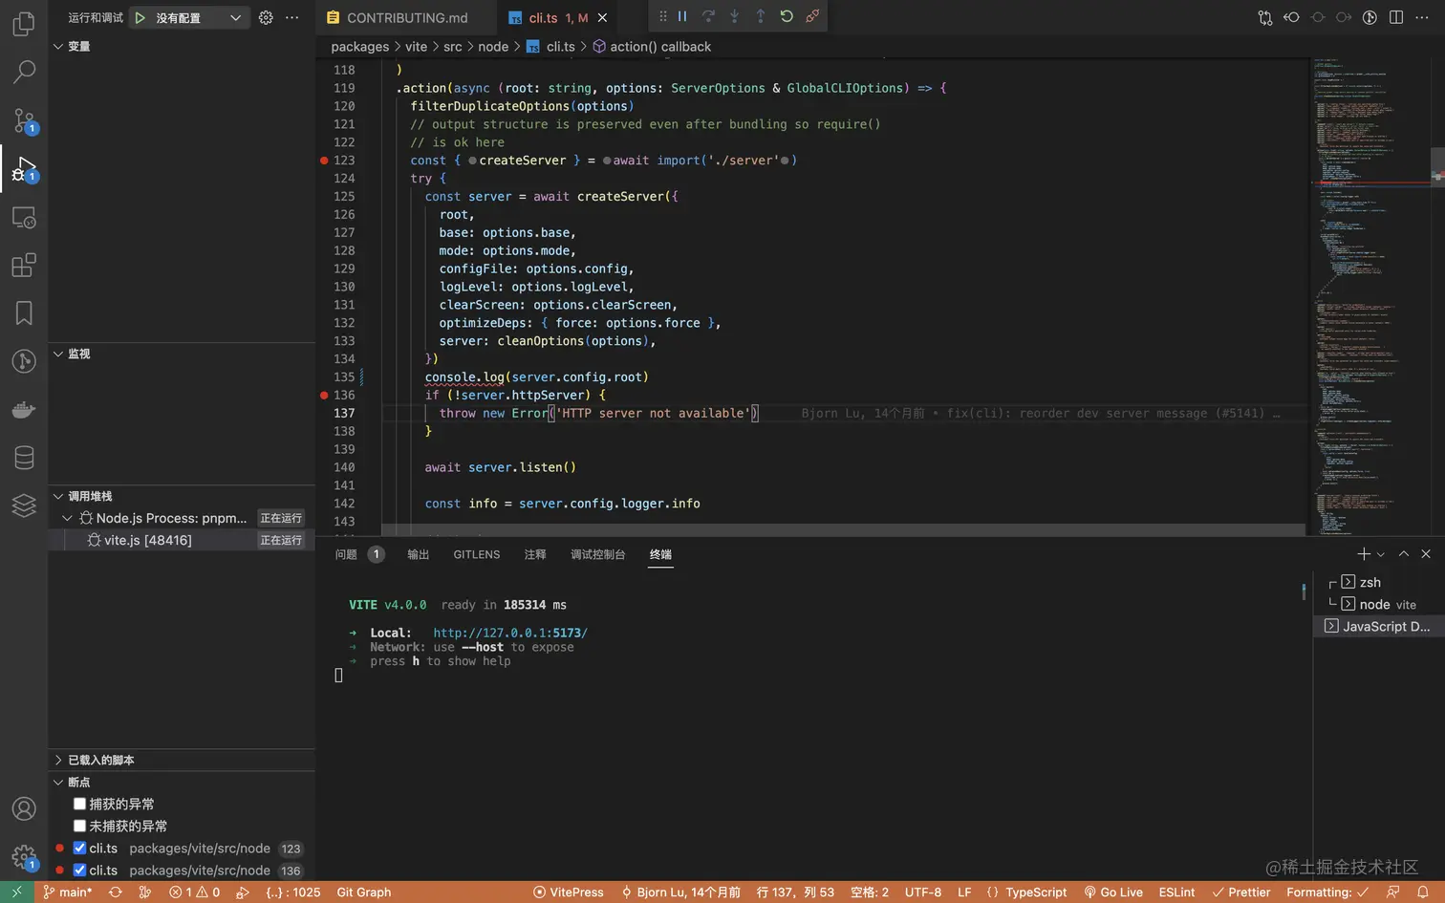Open the GITLENS panel tab
This screenshot has height=903, width=1445.
[x=477, y=554]
